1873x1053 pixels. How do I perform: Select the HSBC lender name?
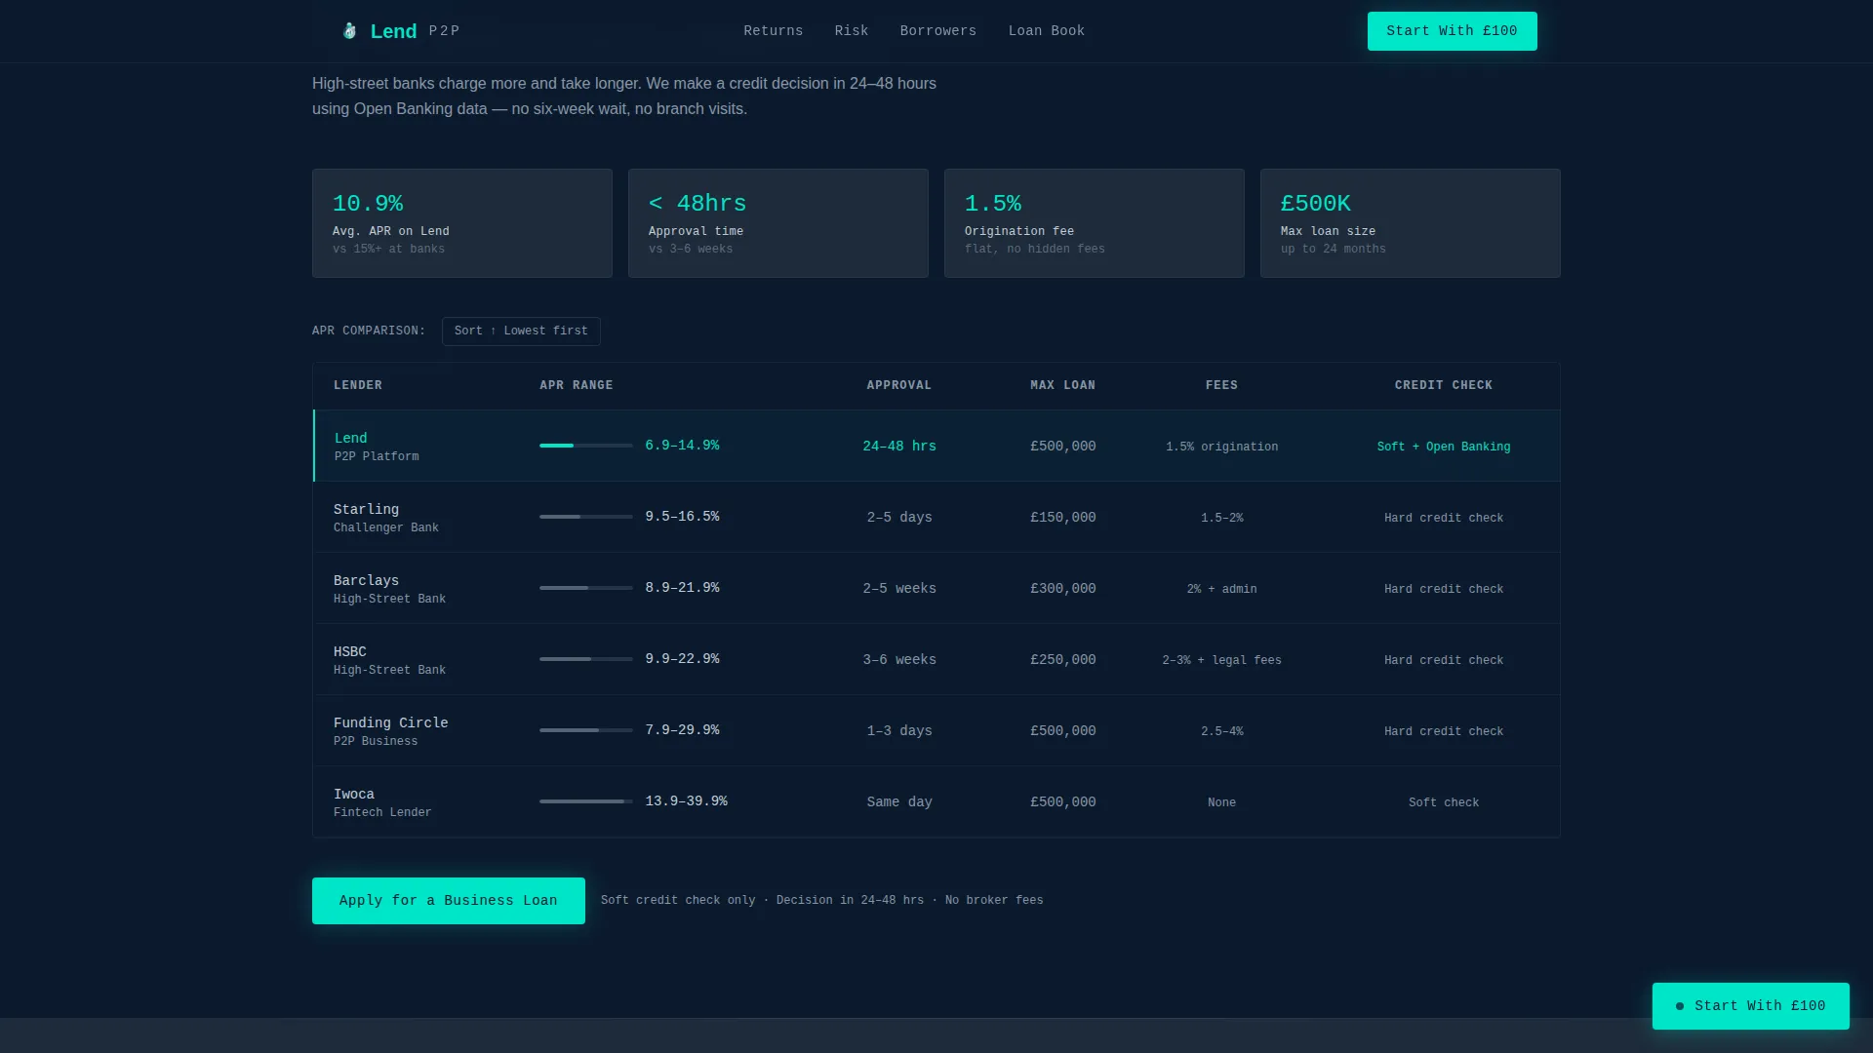(350, 652)
